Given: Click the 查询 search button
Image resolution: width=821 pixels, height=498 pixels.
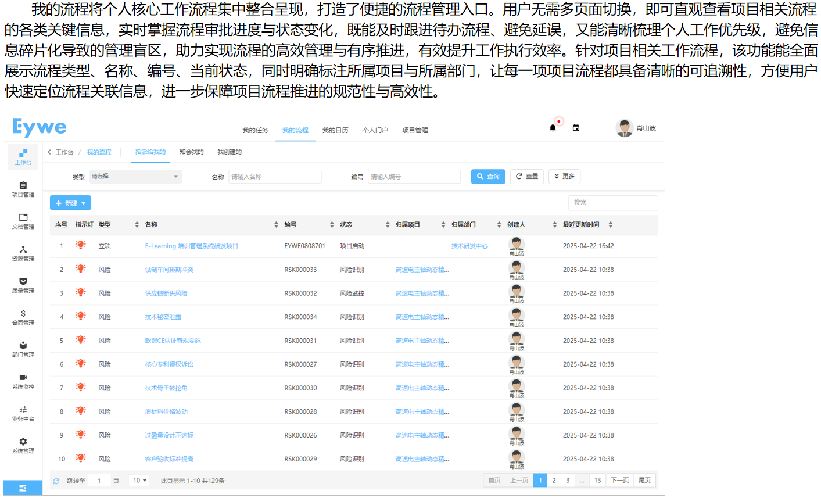Looking at the screenshot, I should [487, 176].
